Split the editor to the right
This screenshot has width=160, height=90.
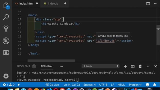tap(148, 3)
